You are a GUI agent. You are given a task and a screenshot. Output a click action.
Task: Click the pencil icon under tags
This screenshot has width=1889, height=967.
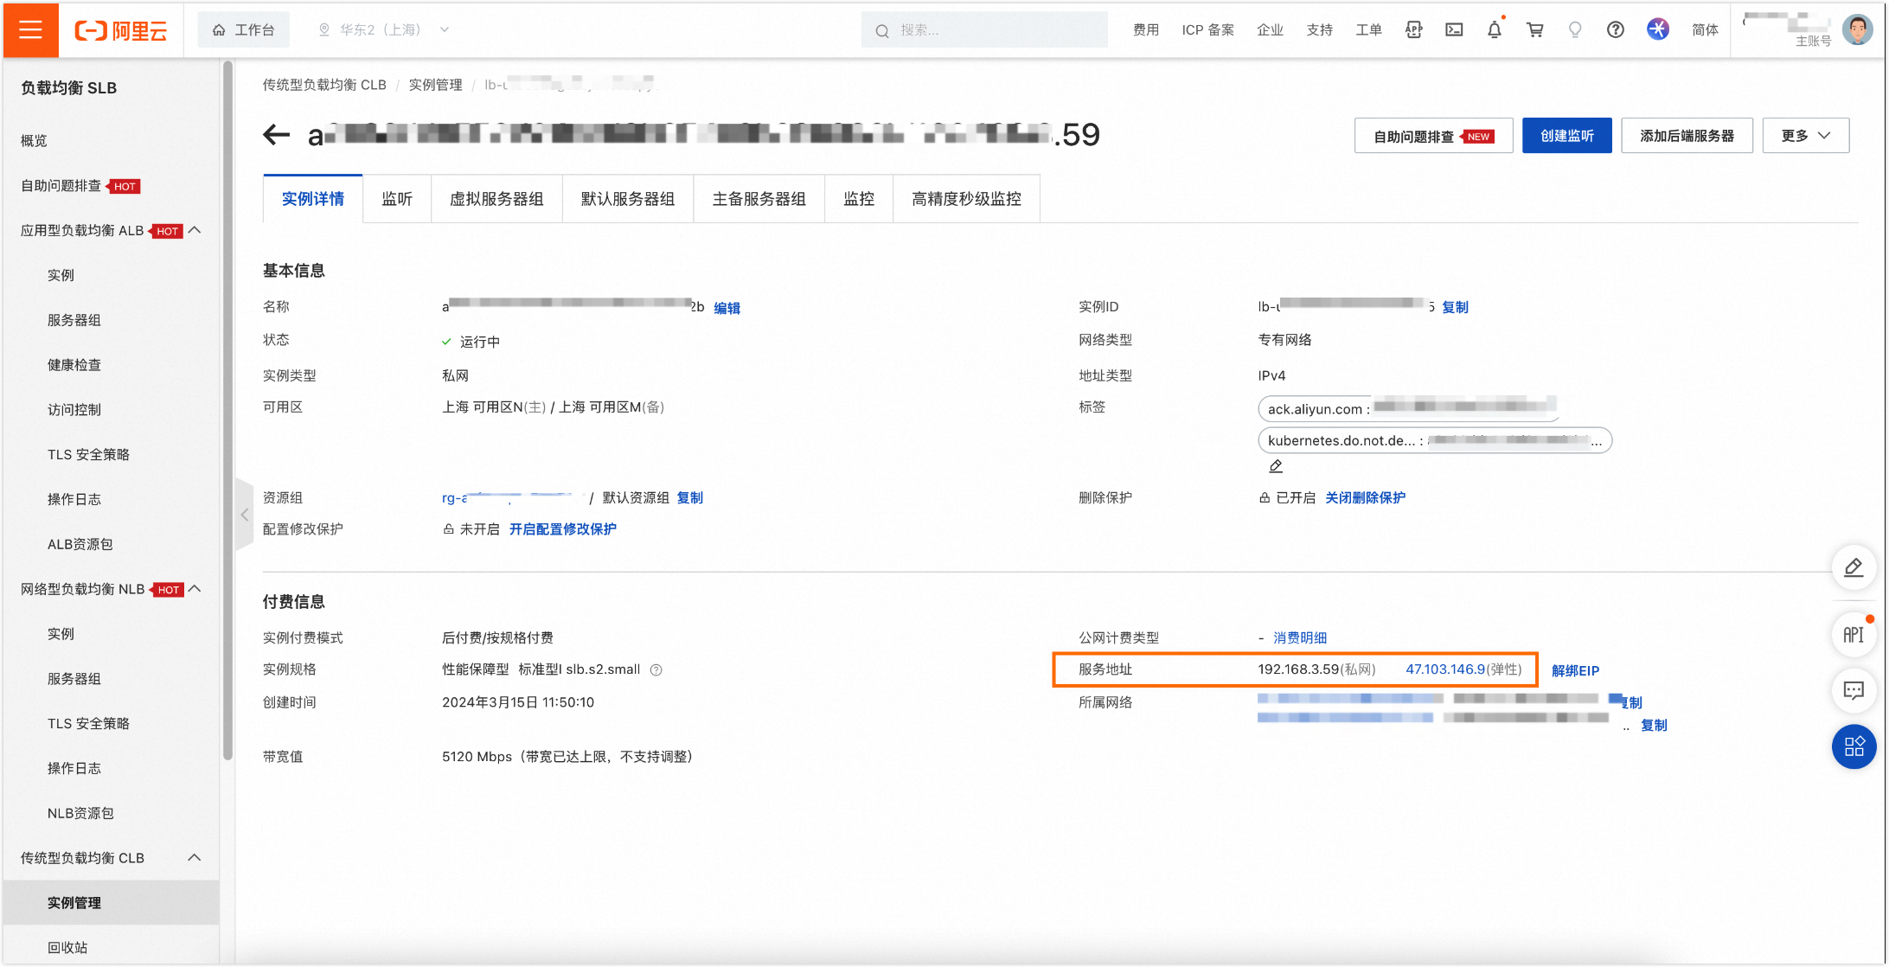(1275, 466)
